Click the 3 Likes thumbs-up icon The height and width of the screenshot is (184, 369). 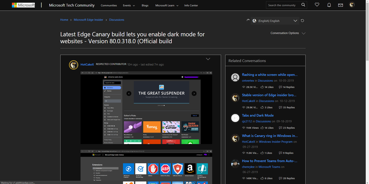[x=262, y=108]
